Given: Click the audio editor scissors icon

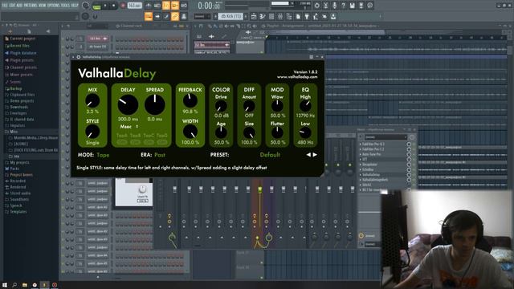Looking at the screenshot, I should (325, 6).
